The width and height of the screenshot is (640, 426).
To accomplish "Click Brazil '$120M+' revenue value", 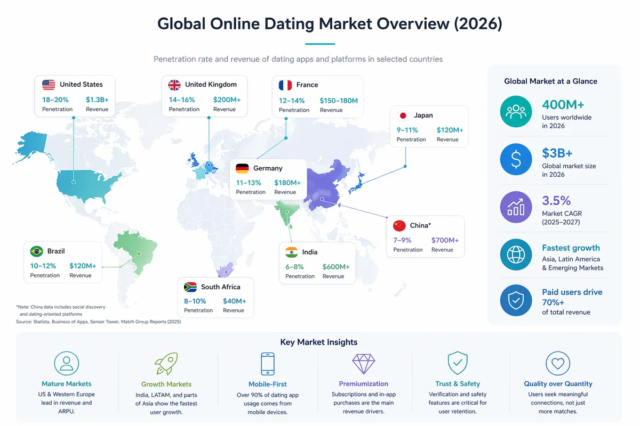I will coord(83,266).
